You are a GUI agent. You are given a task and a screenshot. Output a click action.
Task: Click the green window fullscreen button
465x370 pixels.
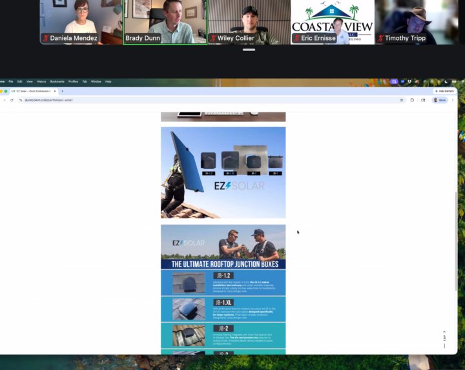click(6, 91)
